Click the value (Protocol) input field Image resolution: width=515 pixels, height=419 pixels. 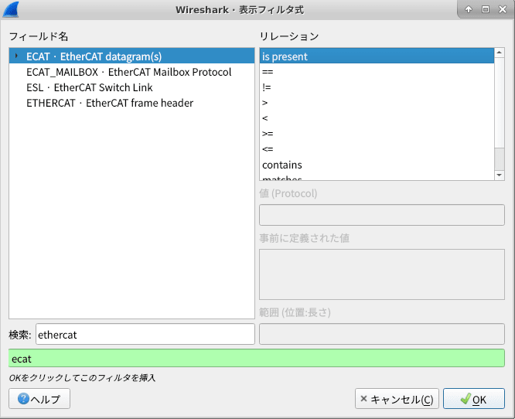(382, 215)
